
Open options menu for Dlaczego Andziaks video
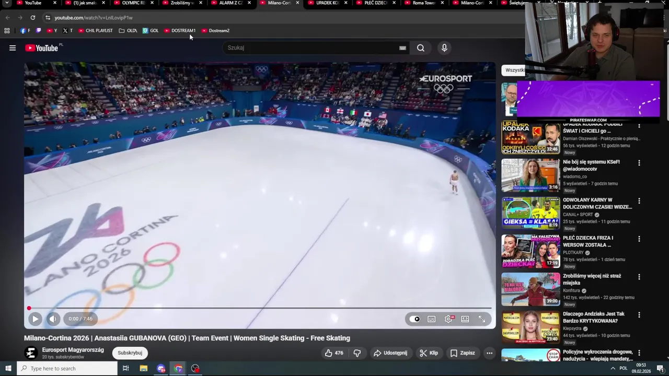click(639, 315)
